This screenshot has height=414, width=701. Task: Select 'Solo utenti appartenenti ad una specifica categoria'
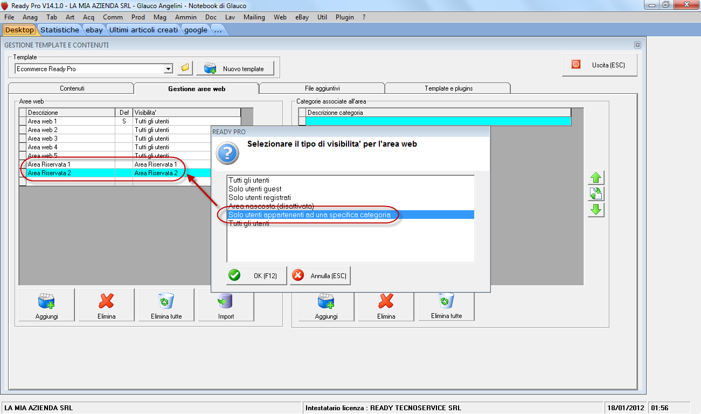[x=350, y=215]
